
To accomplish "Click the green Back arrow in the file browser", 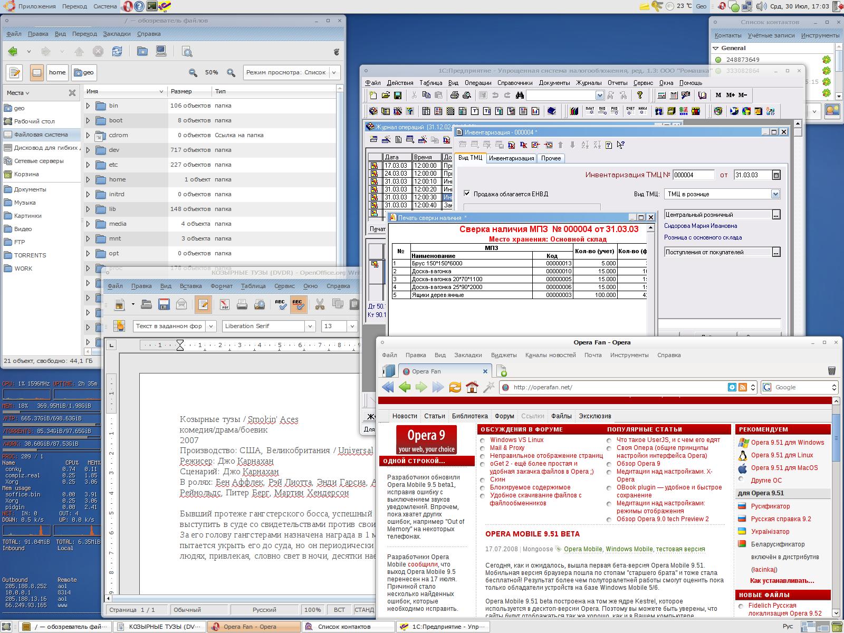I will click(13, 51).
